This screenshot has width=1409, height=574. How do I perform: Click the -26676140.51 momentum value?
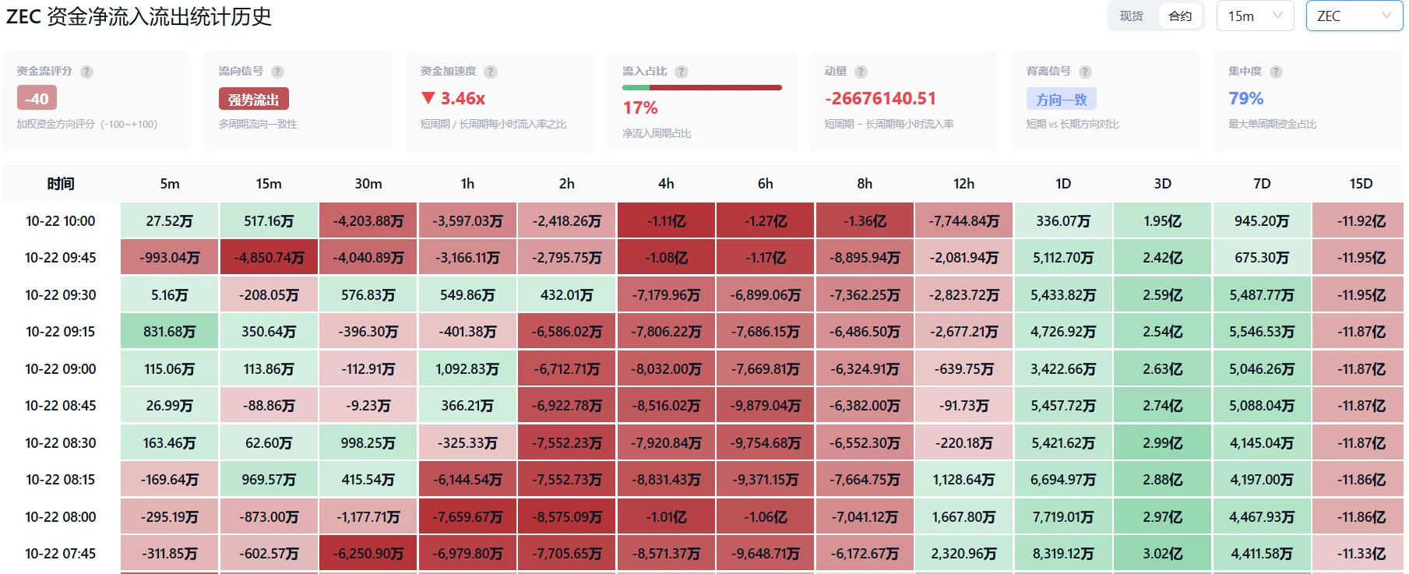coord(880,99)
